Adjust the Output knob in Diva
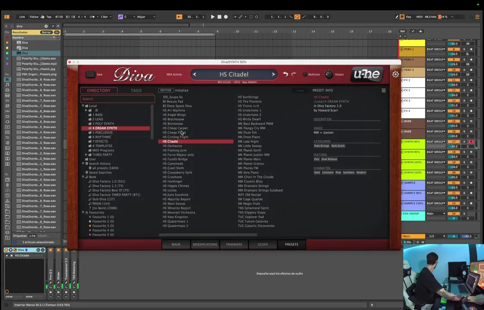This screenshot has height=310, width=484. (329, 74)
